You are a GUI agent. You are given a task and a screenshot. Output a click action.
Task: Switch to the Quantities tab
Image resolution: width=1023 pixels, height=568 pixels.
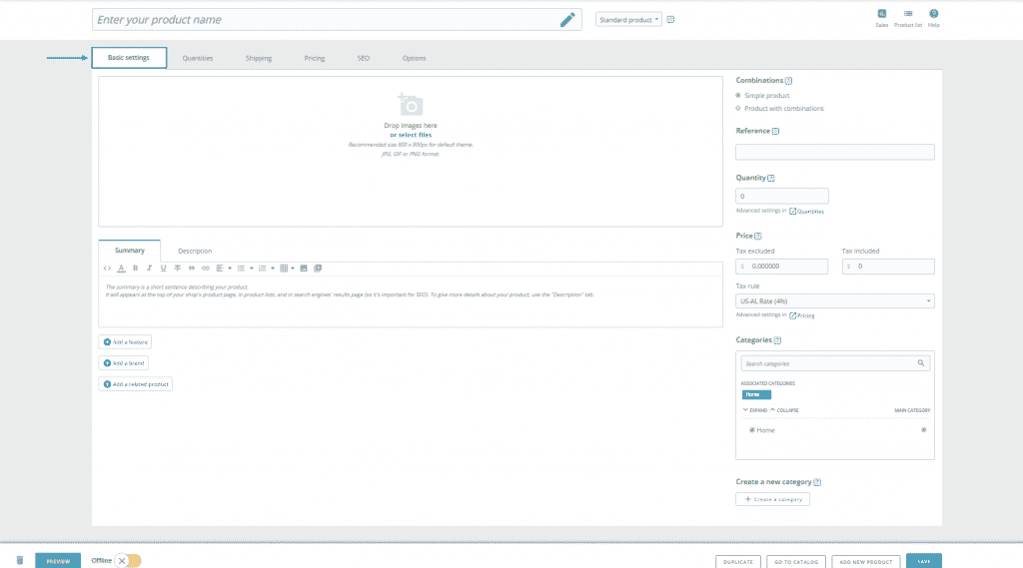(x=198, y=58)
